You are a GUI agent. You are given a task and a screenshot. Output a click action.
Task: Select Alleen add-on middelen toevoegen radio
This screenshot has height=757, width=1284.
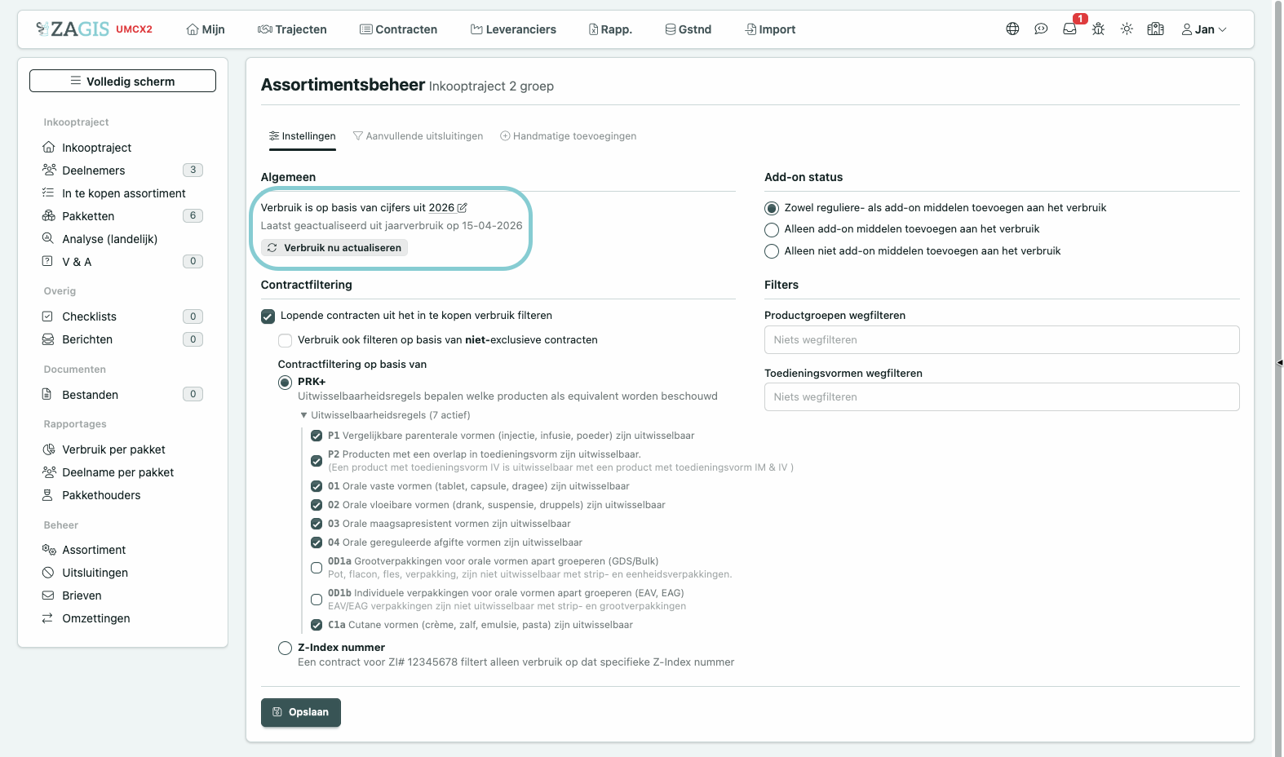click(772, 230)
